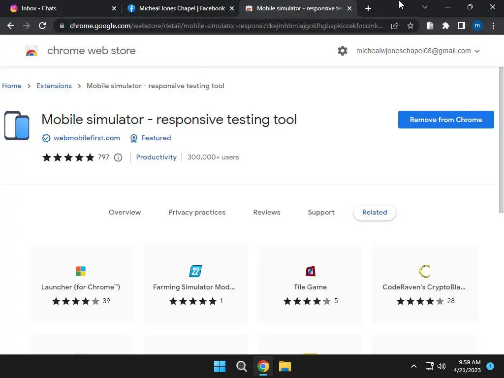Close the Mobile simulator tab
The width and height of the screenshot is (504, 378).
click(349, 8)
